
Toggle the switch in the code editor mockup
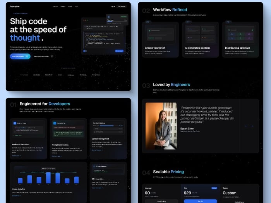[85, 51]
